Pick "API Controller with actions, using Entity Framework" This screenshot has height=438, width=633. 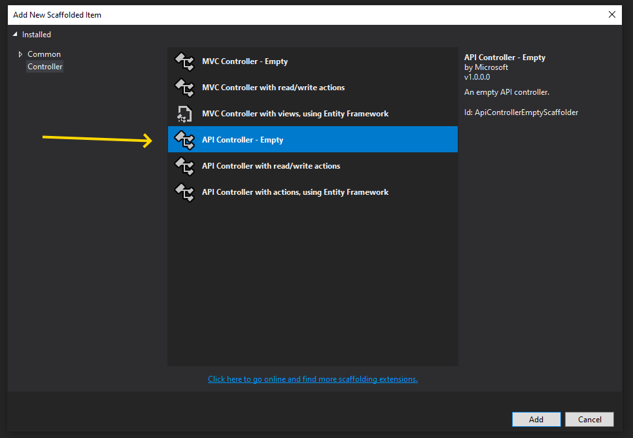click(x=295, y=192)
